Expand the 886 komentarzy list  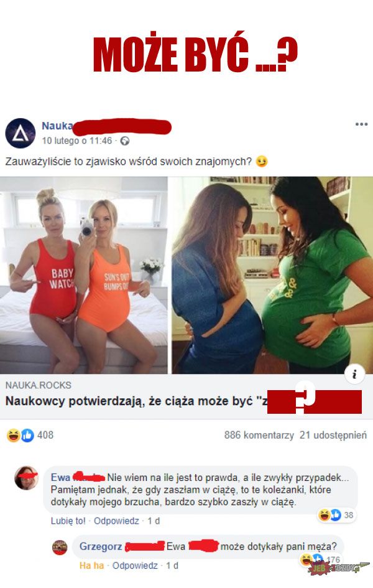[x=259, y=435]
